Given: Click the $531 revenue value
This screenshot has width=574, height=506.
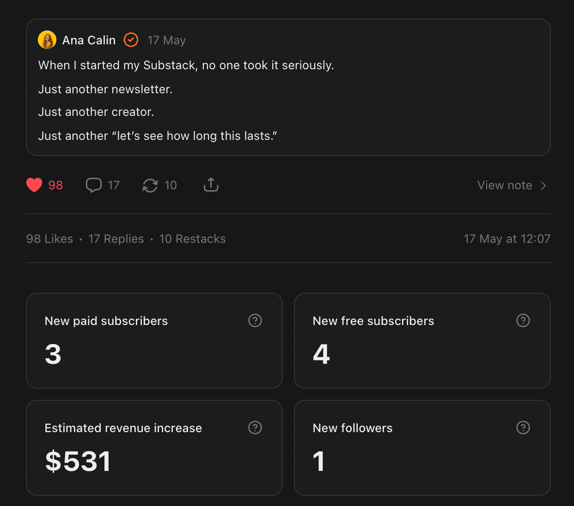Looking at the screenshot, I should click(x=78, y=461).
